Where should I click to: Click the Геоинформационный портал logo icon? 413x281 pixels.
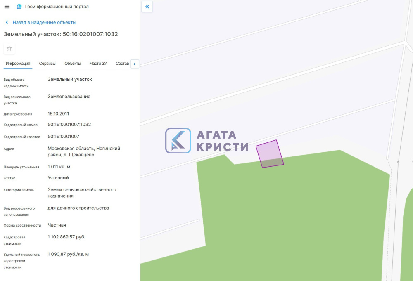pyautogui.click(x=19, y=7)
